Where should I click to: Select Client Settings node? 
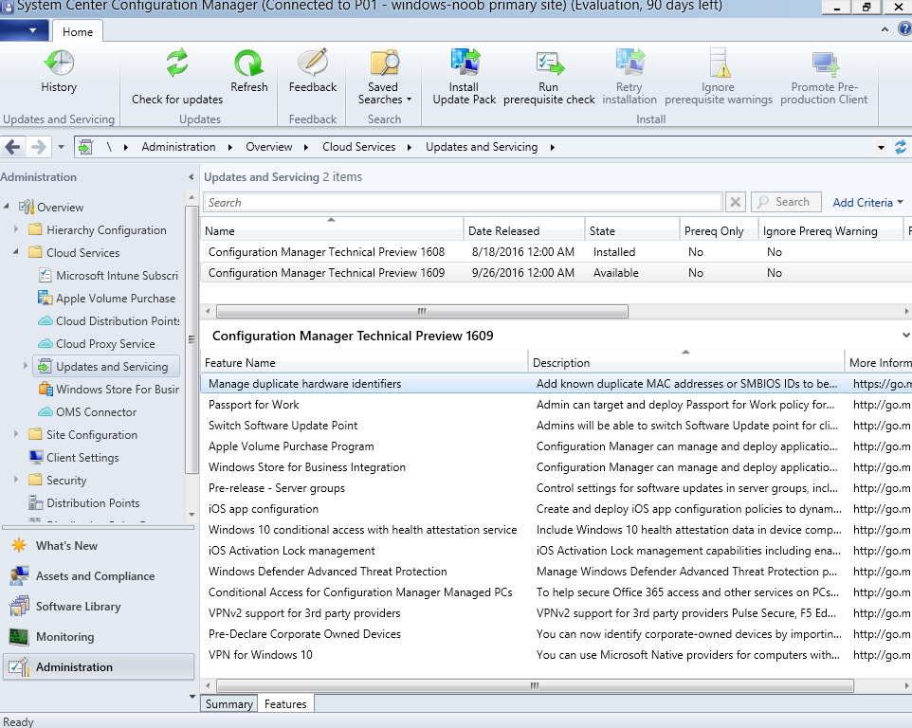[x=74, y=458]
